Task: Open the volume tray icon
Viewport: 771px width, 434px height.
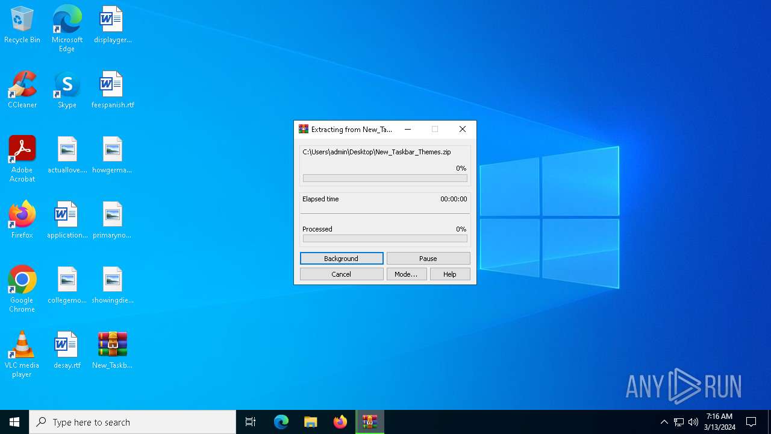Action: tap(693, 422)
